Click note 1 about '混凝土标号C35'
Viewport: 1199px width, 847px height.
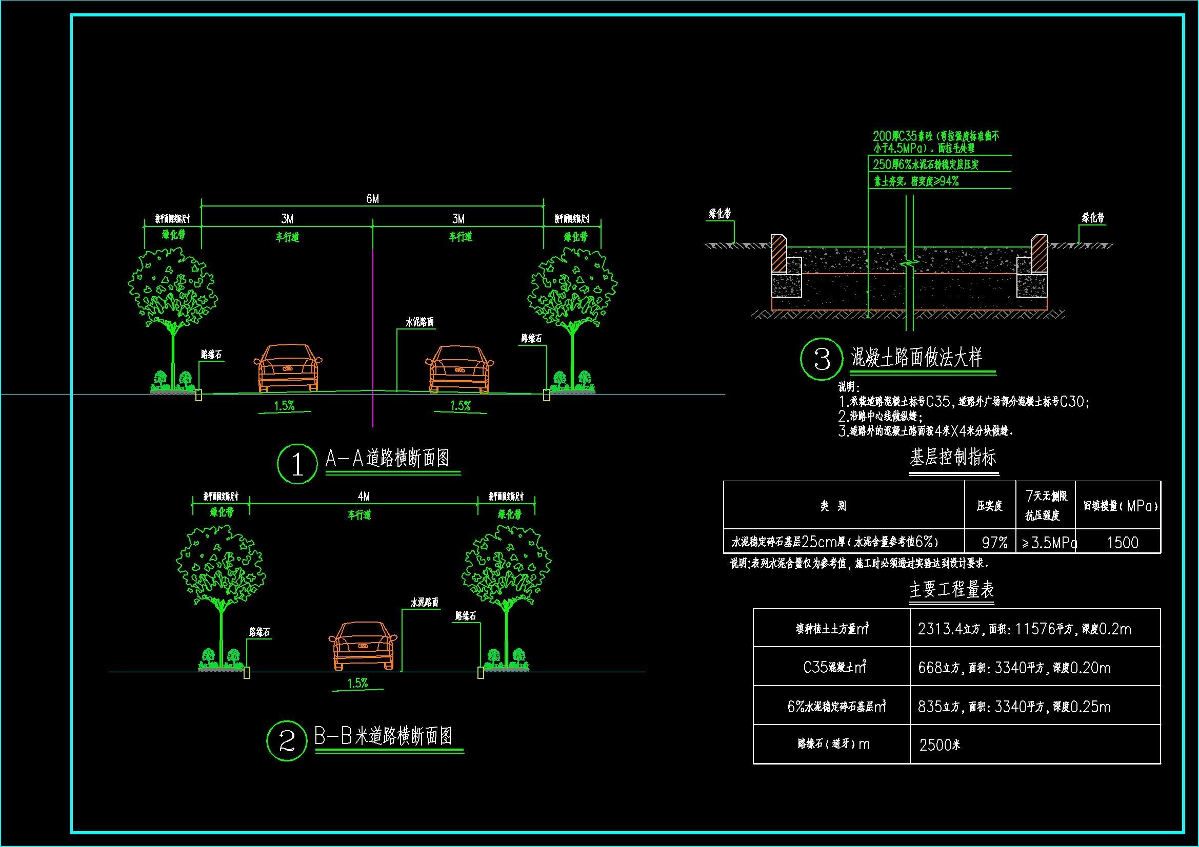pos(964,402)
